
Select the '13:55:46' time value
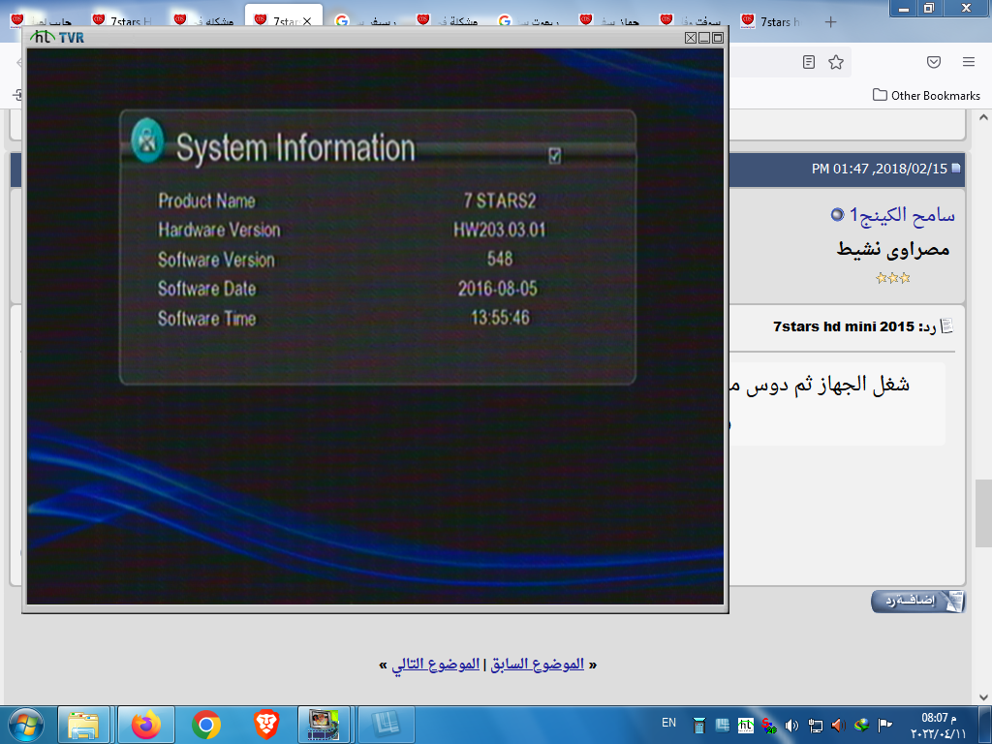tap(500, 318)
